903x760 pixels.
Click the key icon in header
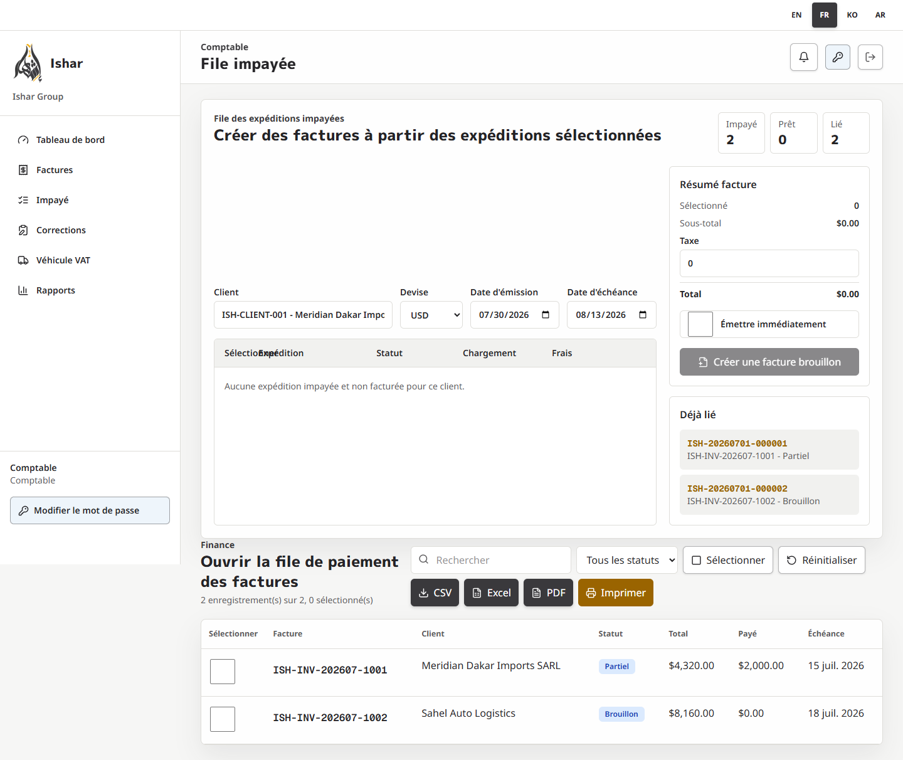838,57
